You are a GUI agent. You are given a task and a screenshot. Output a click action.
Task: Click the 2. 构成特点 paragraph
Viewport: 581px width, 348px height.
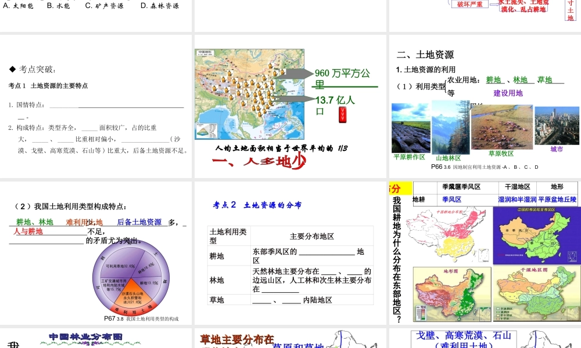tap(99, 139)
